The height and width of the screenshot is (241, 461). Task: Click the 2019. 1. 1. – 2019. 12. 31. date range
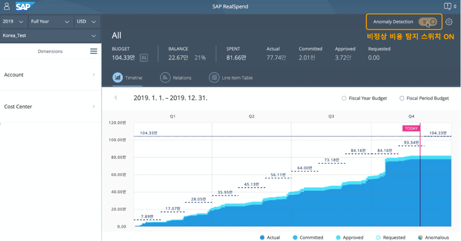click(171, 98)
